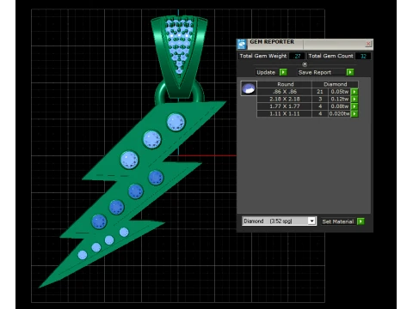Select the 2.18 X 2.18 size cell
This screenshot has height=309, width=413.
(x=285, y=99)
